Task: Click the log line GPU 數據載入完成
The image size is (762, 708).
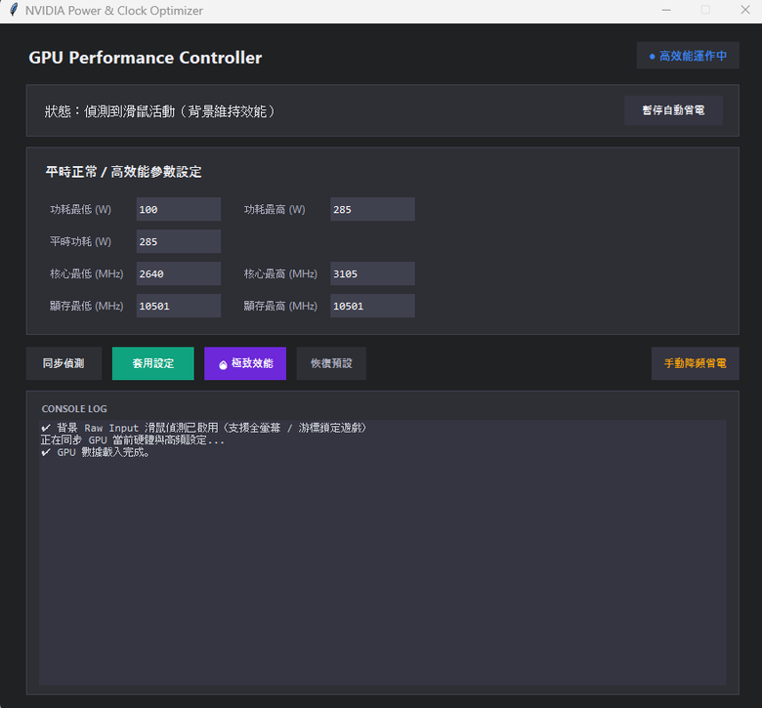Action: pyautogui.click(x=96, y=452)
